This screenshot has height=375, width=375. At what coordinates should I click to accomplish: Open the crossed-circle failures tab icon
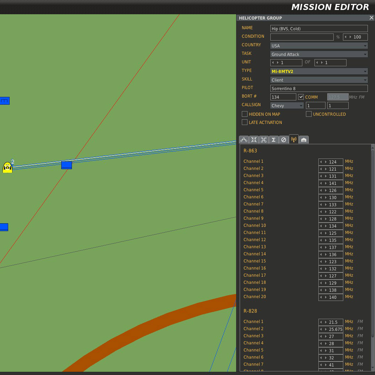click(283, 140)
